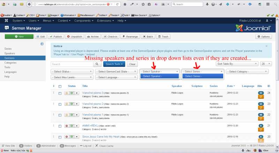Open the Options button

(264, 37)
